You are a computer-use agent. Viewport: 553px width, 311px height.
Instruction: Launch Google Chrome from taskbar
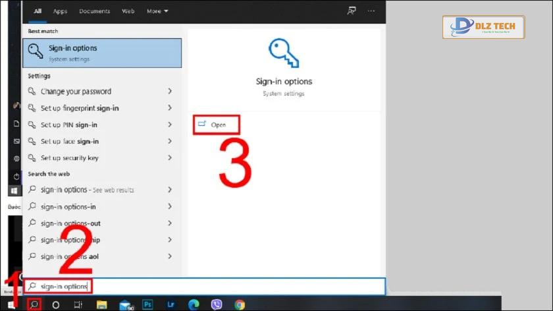point(240,304)
